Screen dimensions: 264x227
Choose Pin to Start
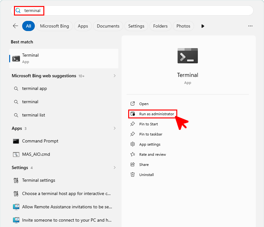coord(148,124)
